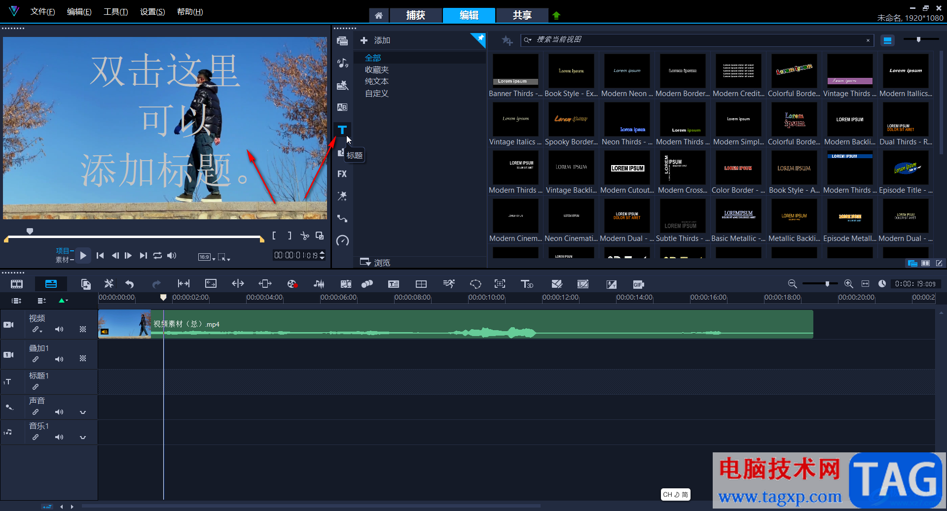Open the Subtitle editor tool

[393, 284]
